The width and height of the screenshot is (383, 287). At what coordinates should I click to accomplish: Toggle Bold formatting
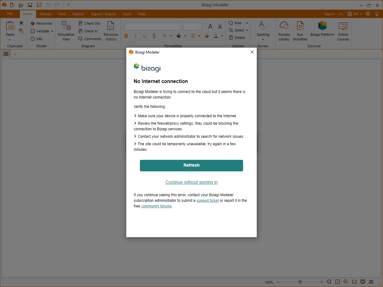(126, 36)
